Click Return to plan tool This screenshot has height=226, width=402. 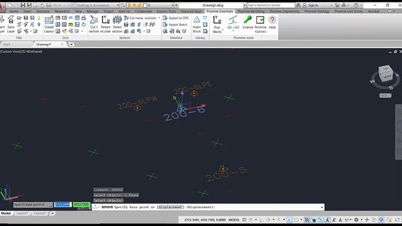click(x=106, y=24)
